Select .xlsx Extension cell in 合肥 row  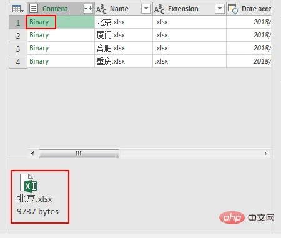tap(189, 48)
